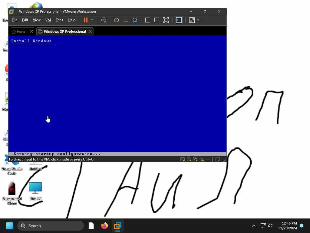Click the 'Setting startup configuration...' status line
This screenshot has width=310, height=233.
(x=57, y=154)
